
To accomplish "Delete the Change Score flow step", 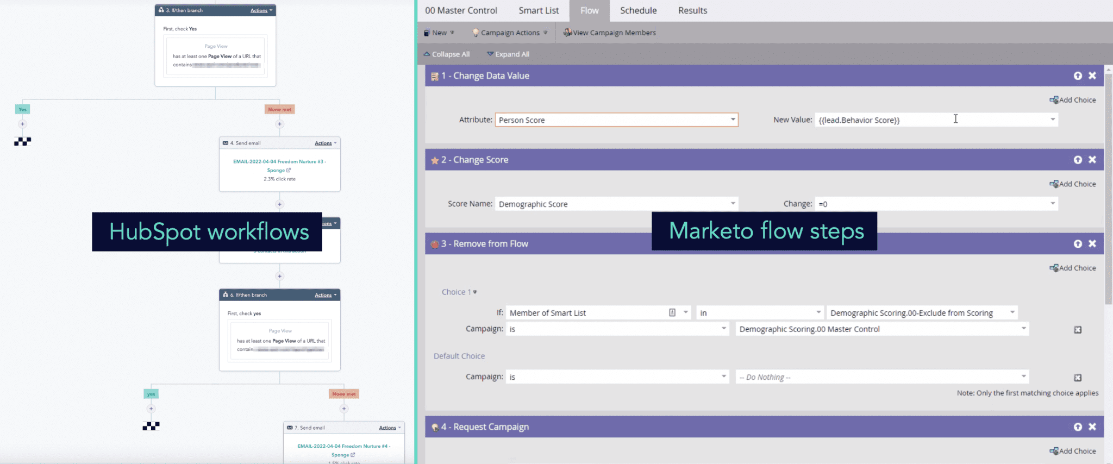I will (x=1092, y=160).
